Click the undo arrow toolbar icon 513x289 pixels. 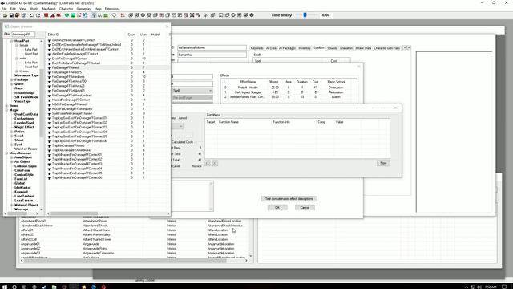tap(32, 15)
